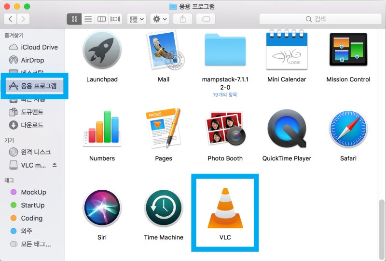
Task: Go back with the left arrow button
Action: point(10,19)
